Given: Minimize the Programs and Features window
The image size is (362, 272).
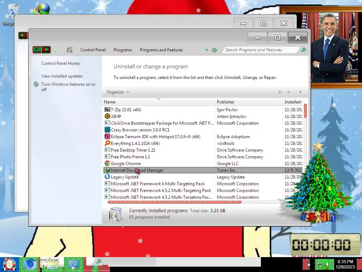Looking at the screenshot, I should point(257,38).
